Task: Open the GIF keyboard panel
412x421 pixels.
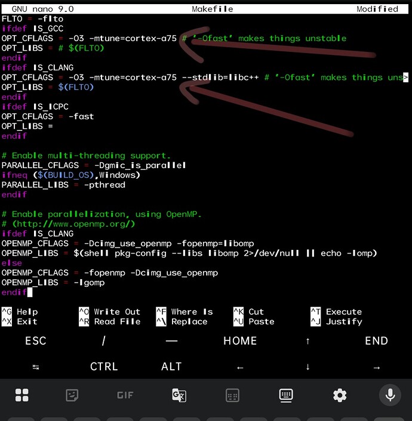Action: 125,395
